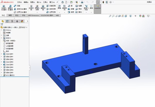Click Zoom to Area icon
Screen dimensions: 155x107
click(x=113, y=16)
